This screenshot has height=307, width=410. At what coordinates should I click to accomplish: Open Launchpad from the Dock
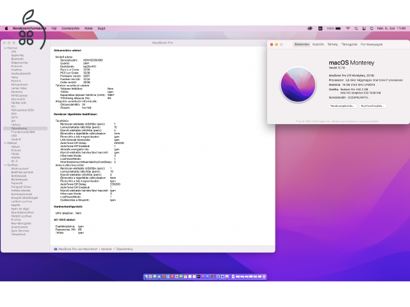coord(150,276)
